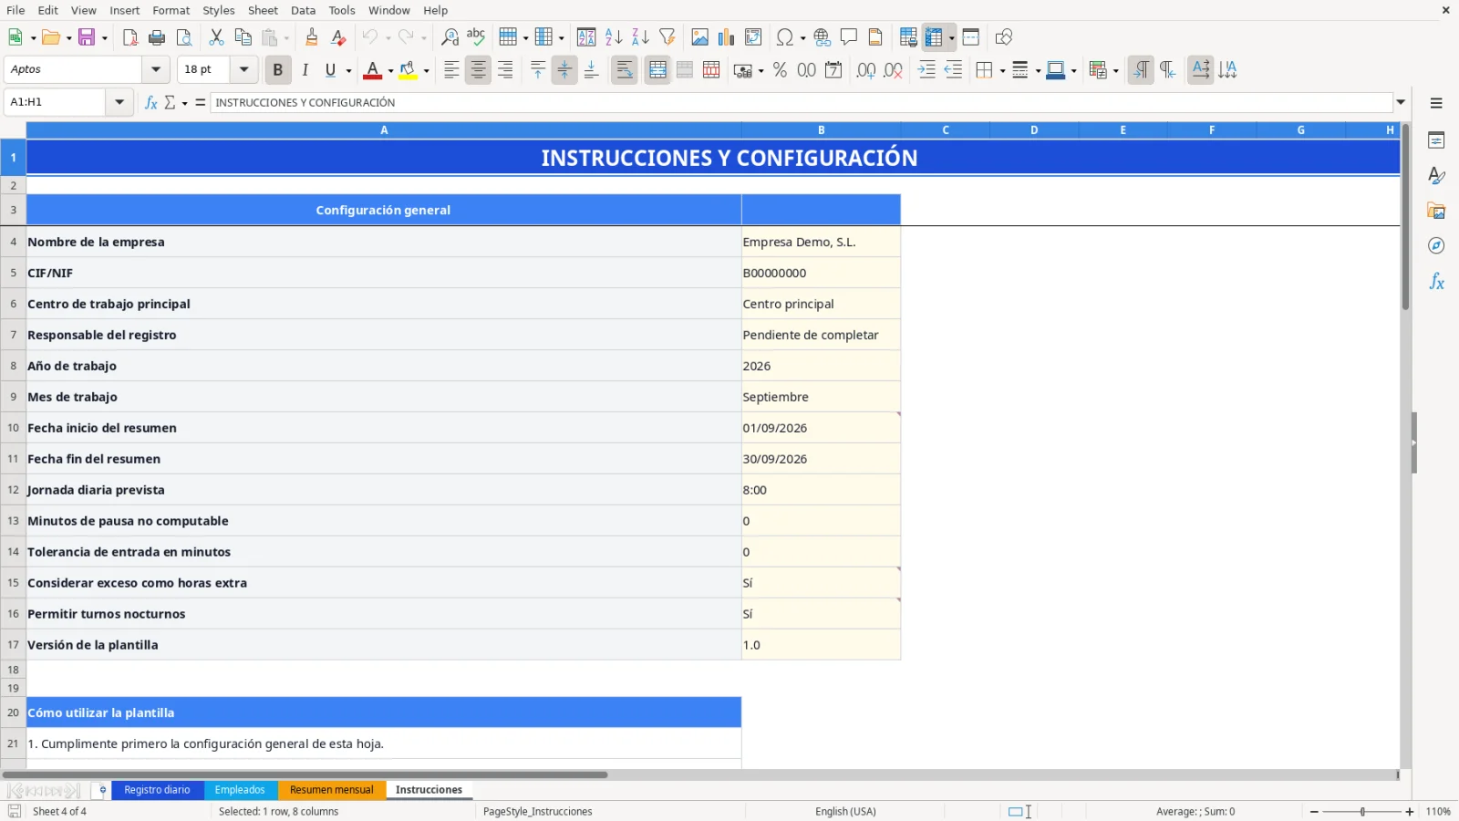The image size is (1459, 821).
Task: Open Function Wizard next to Name Box
Action: (151, 102)
